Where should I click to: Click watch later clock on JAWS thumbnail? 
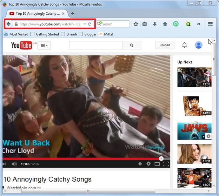coord(208,136)
